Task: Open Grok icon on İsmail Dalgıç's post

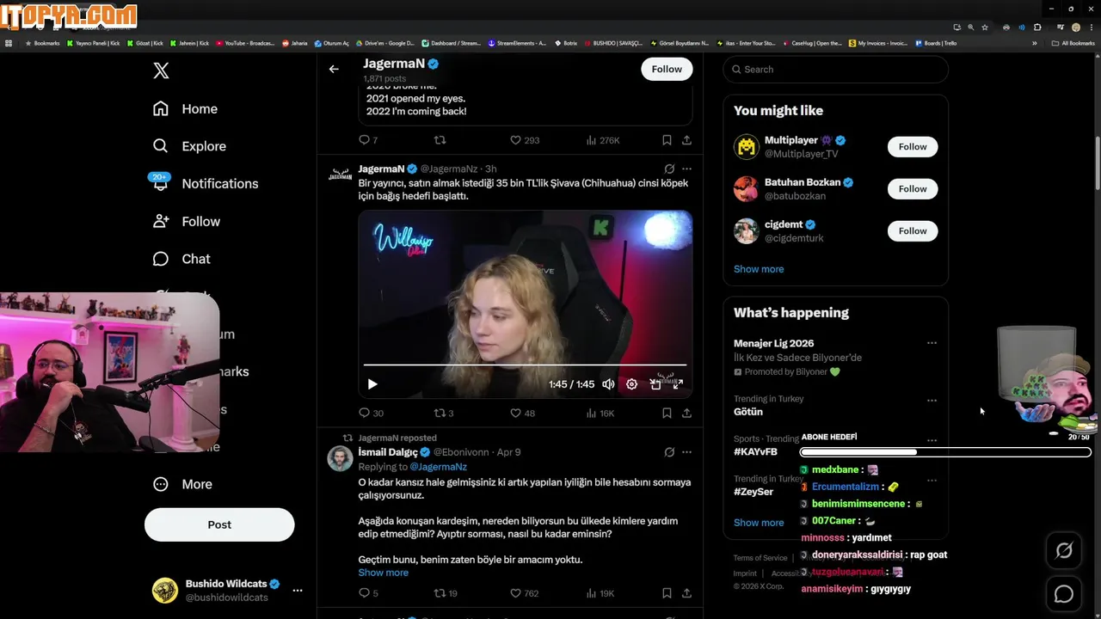Action: click(669, 452)
